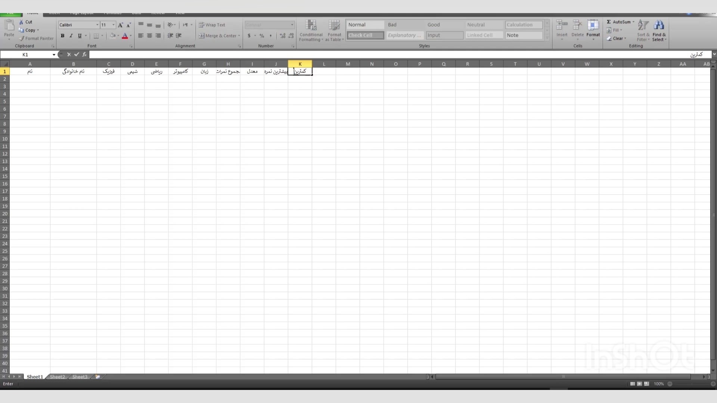
Task: Switch to Normal view in status bar
Action: click(x=632, y=384)
